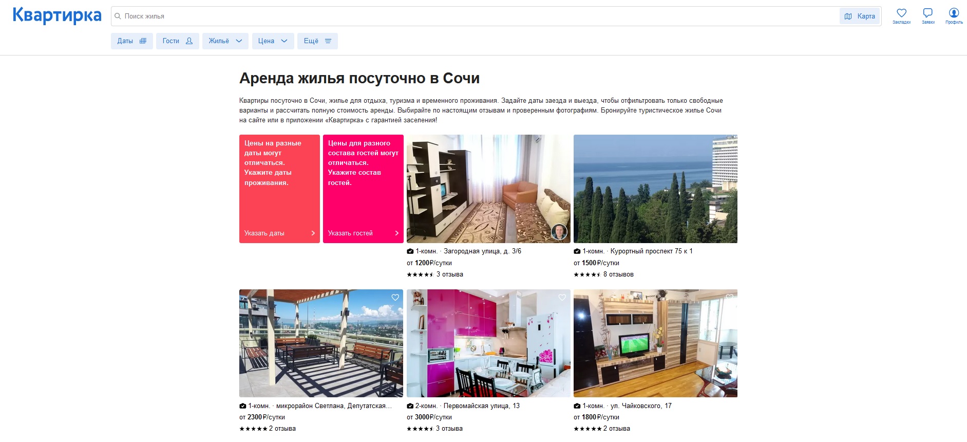The width and height of the screenshot is (967, 442).
Task: Open the Закладки bookmarks heart icon
Action: click(901, 13)
